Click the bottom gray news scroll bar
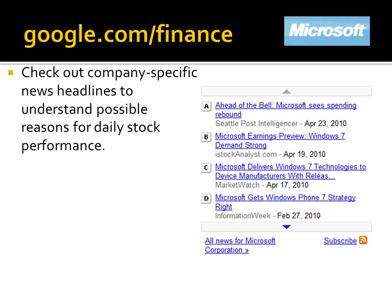 (286, 227)
